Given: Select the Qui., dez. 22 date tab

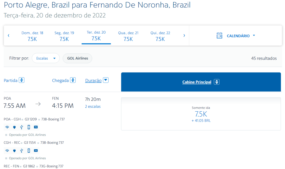Looking at the screenshot, I should (x=160, y=36).
